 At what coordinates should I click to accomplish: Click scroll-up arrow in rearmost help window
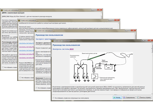[101, 13]
